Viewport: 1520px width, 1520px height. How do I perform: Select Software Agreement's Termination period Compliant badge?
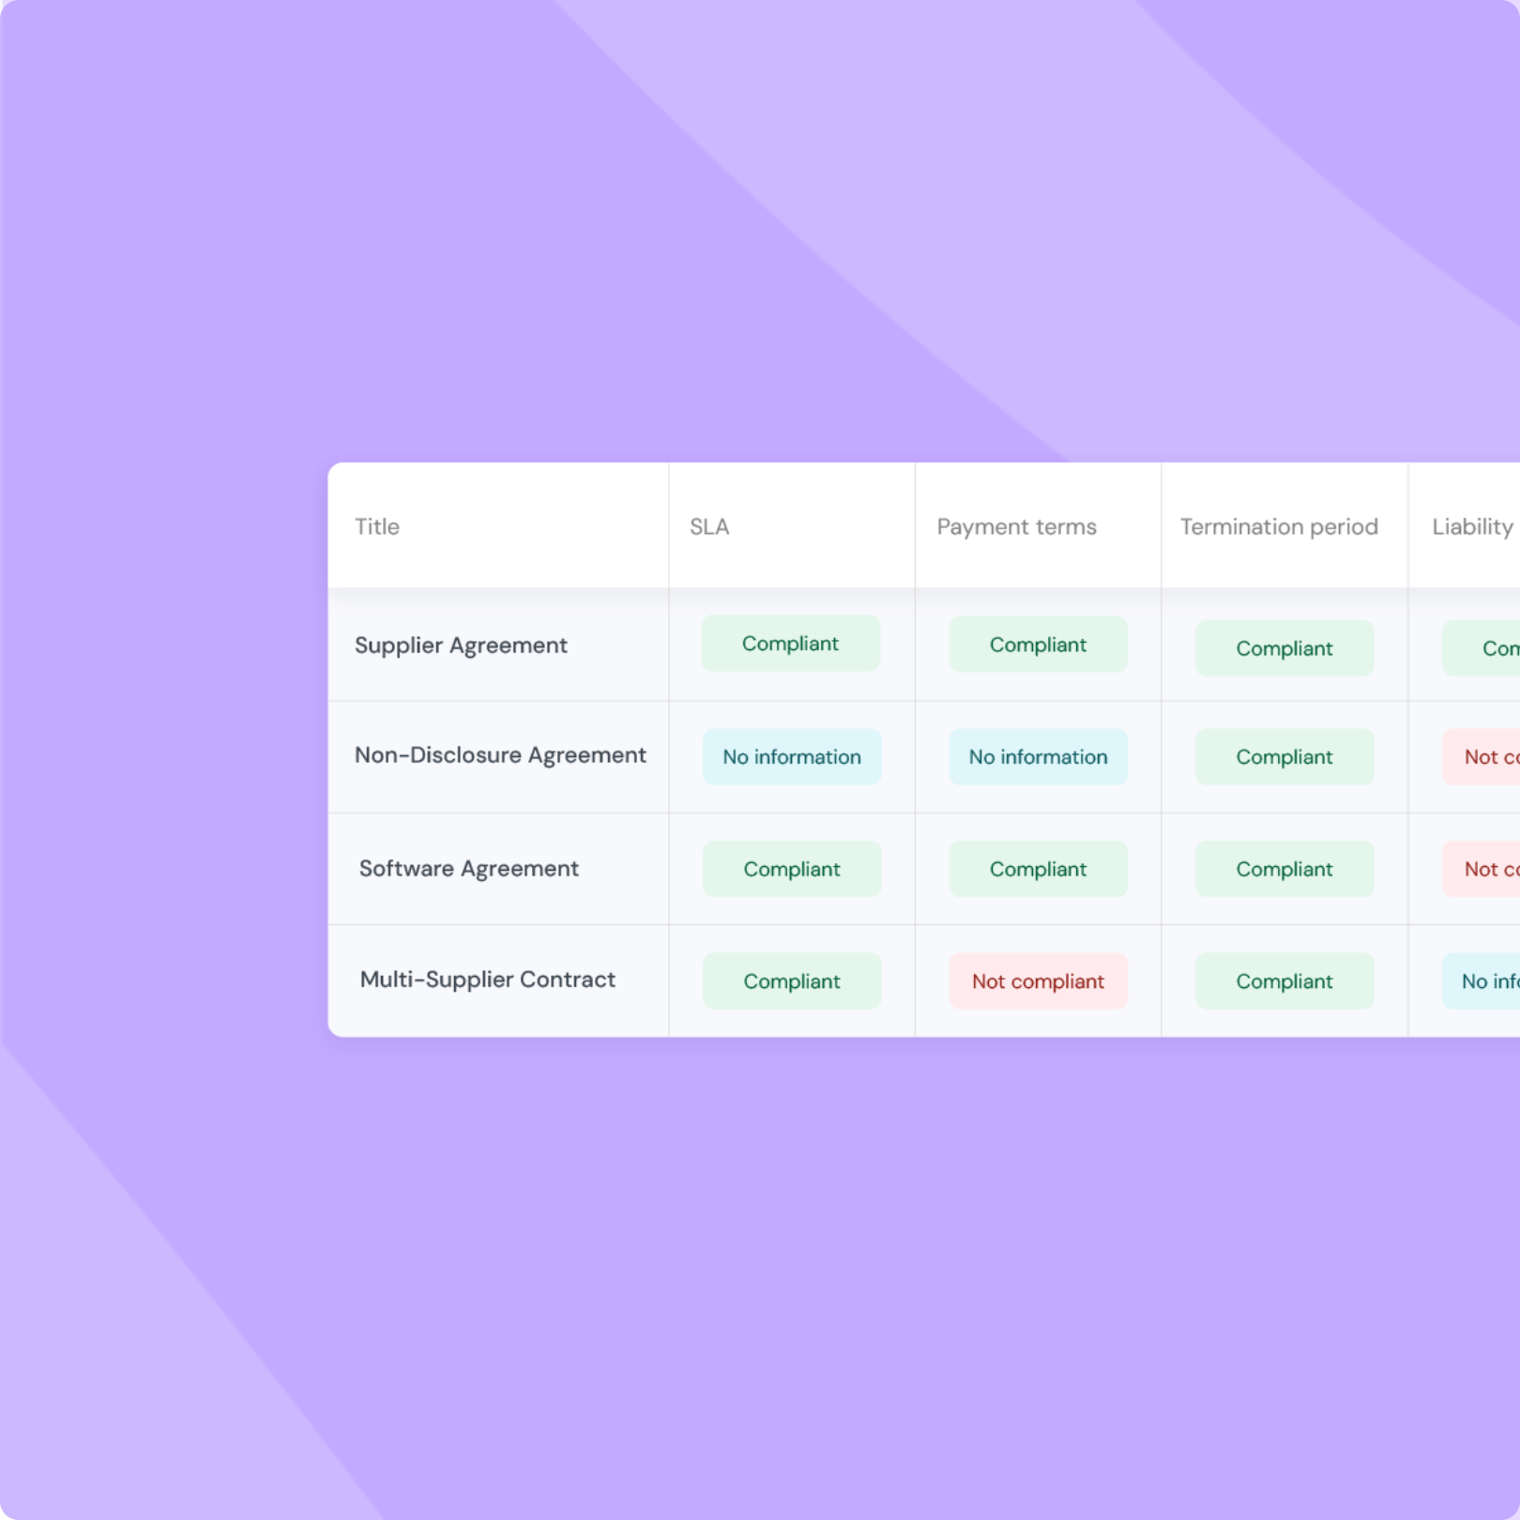coord(1284,869)
